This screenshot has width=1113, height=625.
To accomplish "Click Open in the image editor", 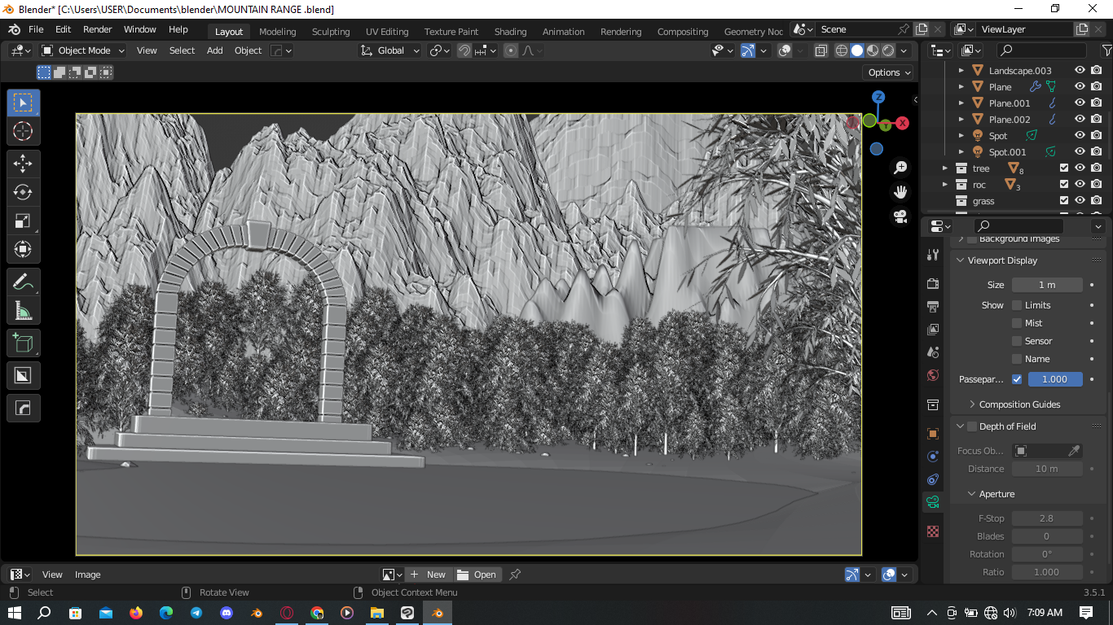I will pyautogui.click(x=477, y=575).
